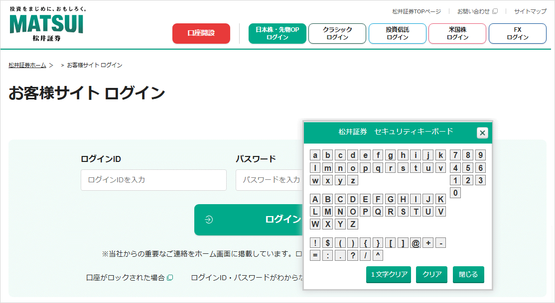Tap exclamation mark key
Viewport: 555px width, 303px height.
coord(315,243)
